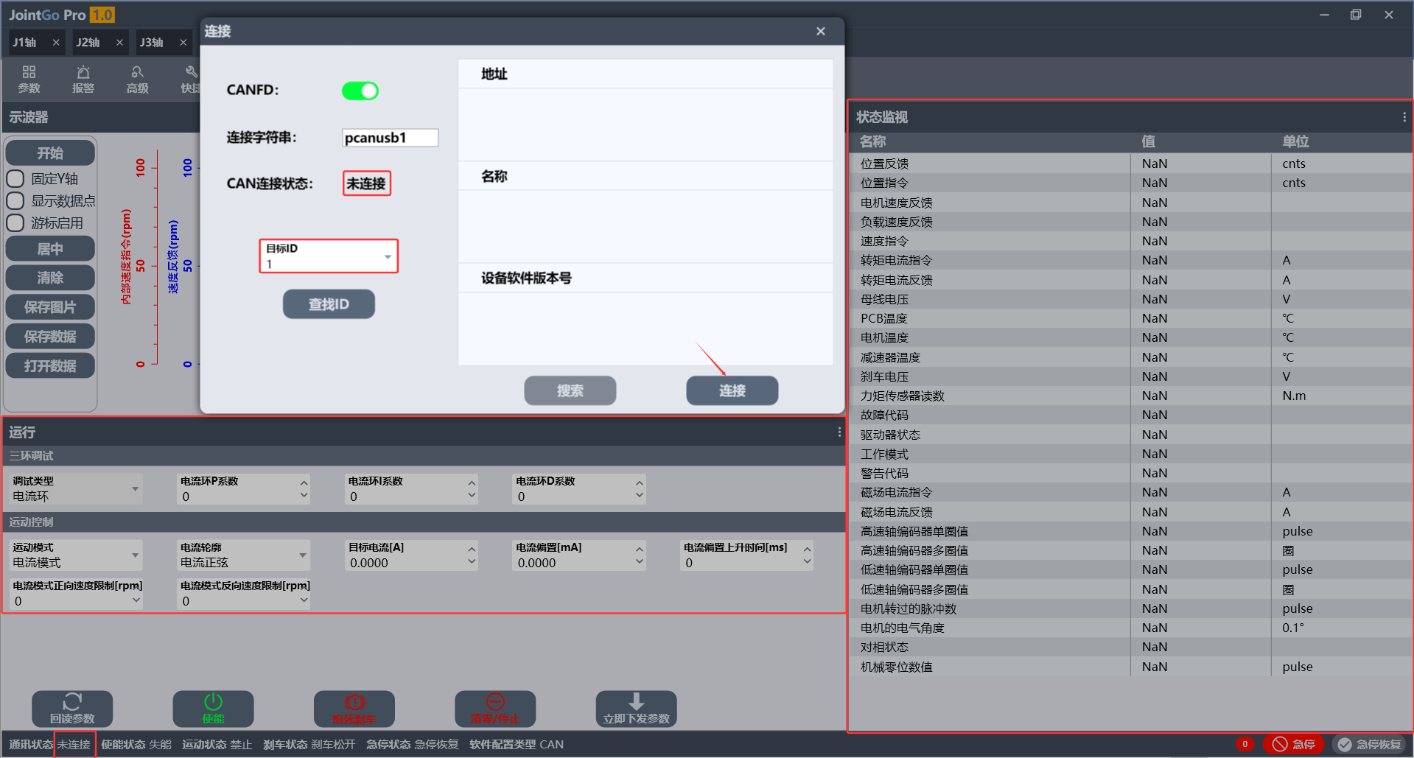Restore down the JointGo Pro window
This screenshot has height=758, width=1414.
click(1356, 15)
